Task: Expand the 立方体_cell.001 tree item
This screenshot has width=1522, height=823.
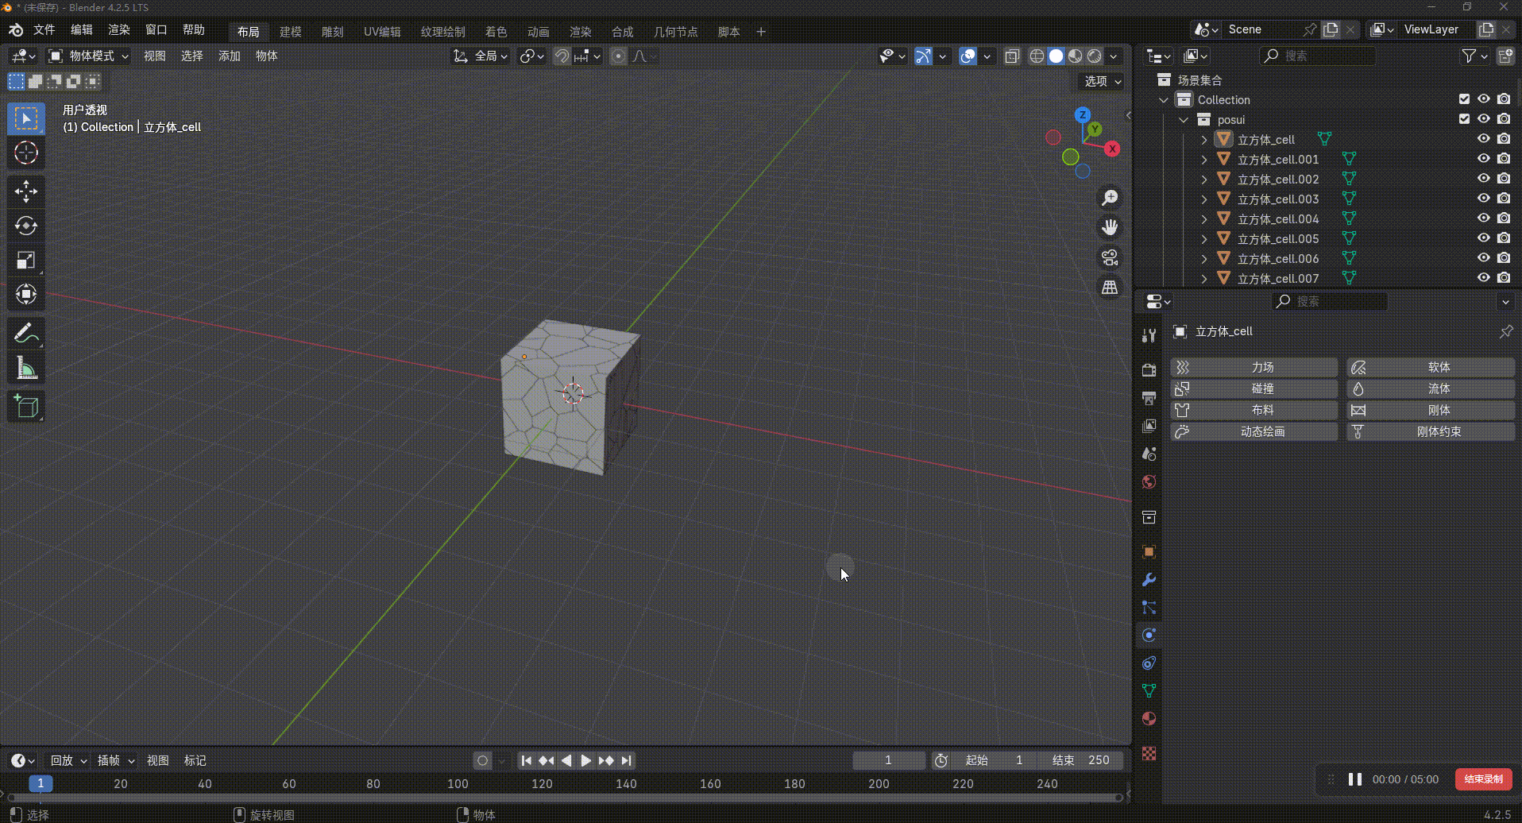Action: coord(1204,160)
